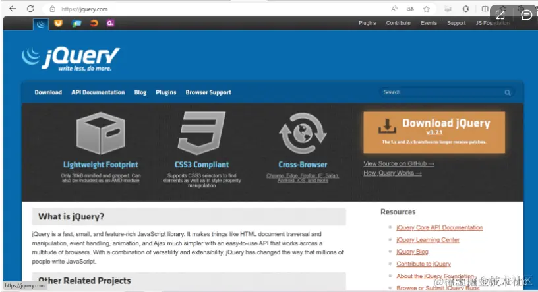This screenshot has height=292, width=538.
Task: Open Blog nav item
Action: pos(140,92)
